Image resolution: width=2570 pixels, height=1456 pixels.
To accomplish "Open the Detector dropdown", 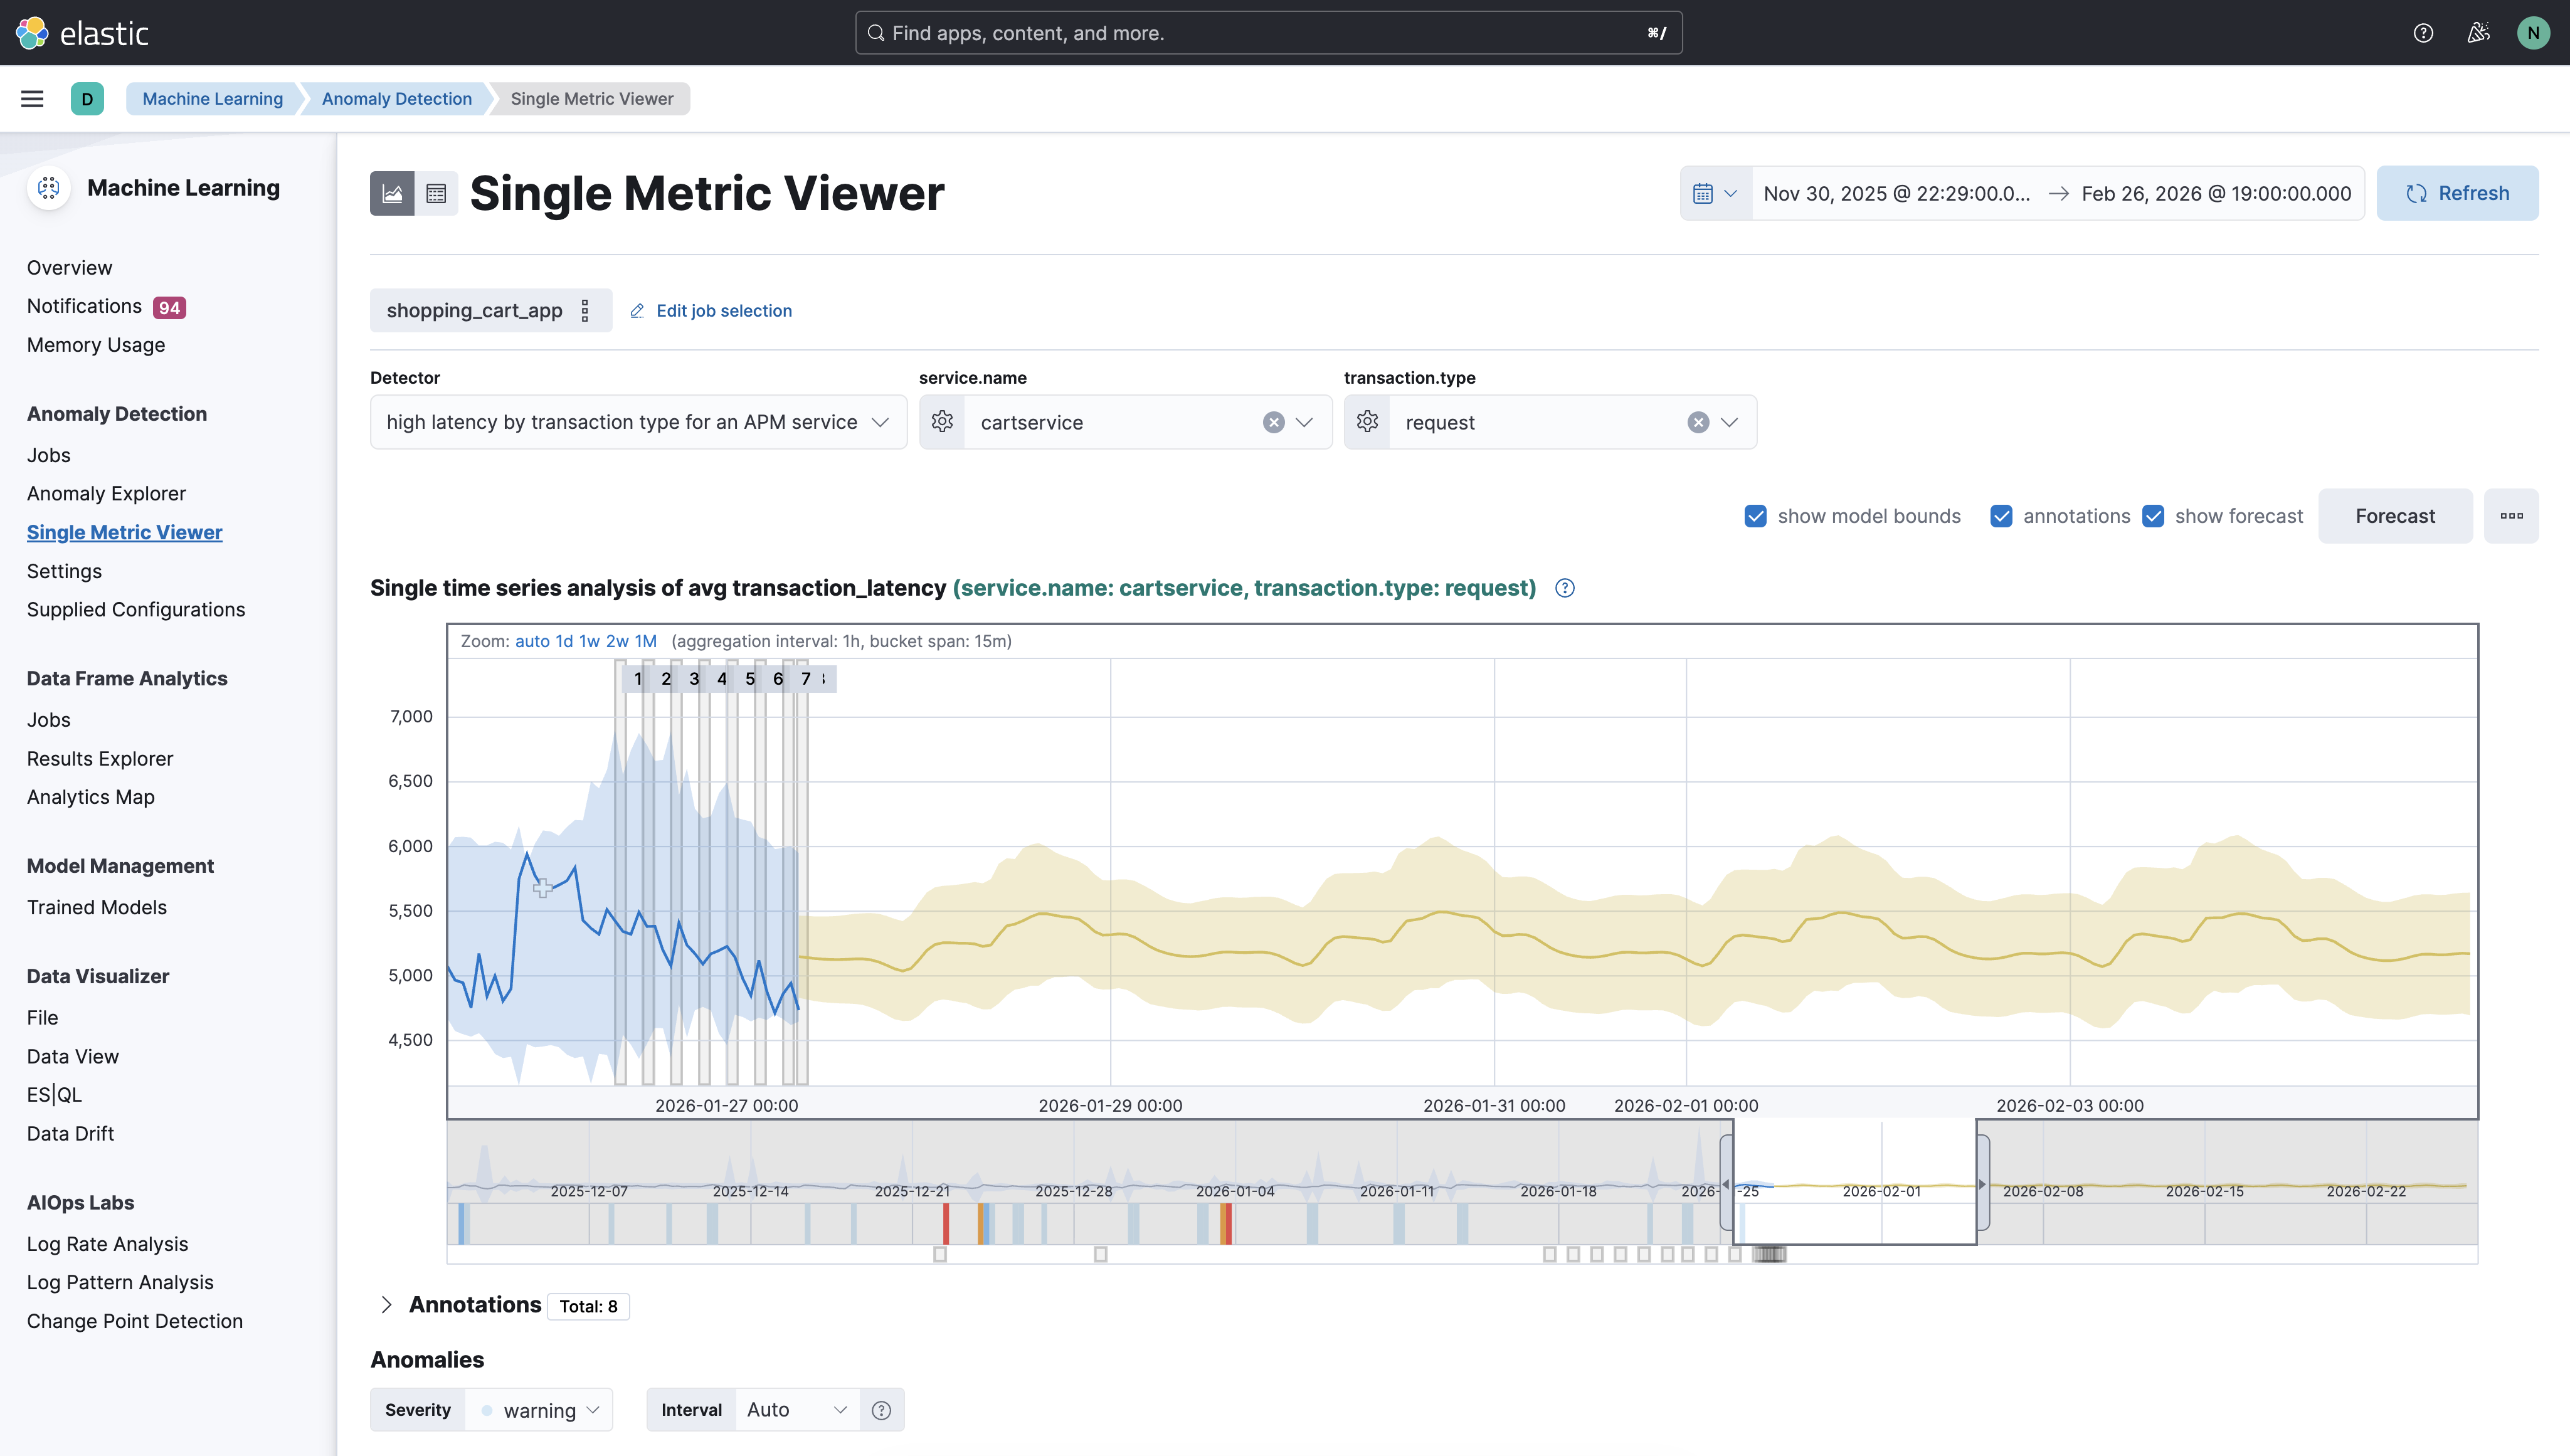I will pyautogui.click(x=638, y=422).
